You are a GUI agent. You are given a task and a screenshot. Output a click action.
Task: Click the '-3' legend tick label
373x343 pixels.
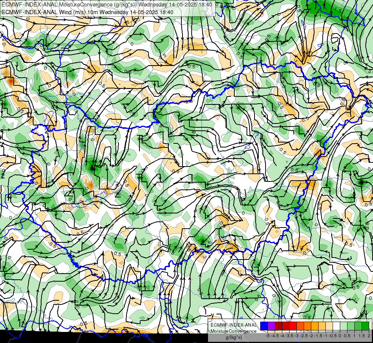pyautogui.click(x=296, y=336)
